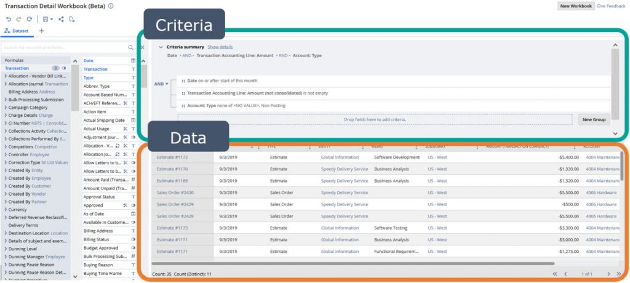Toggle the switch next to Transaction record
The width and height of the screenshot is (630, 283).
coord(64,68)
